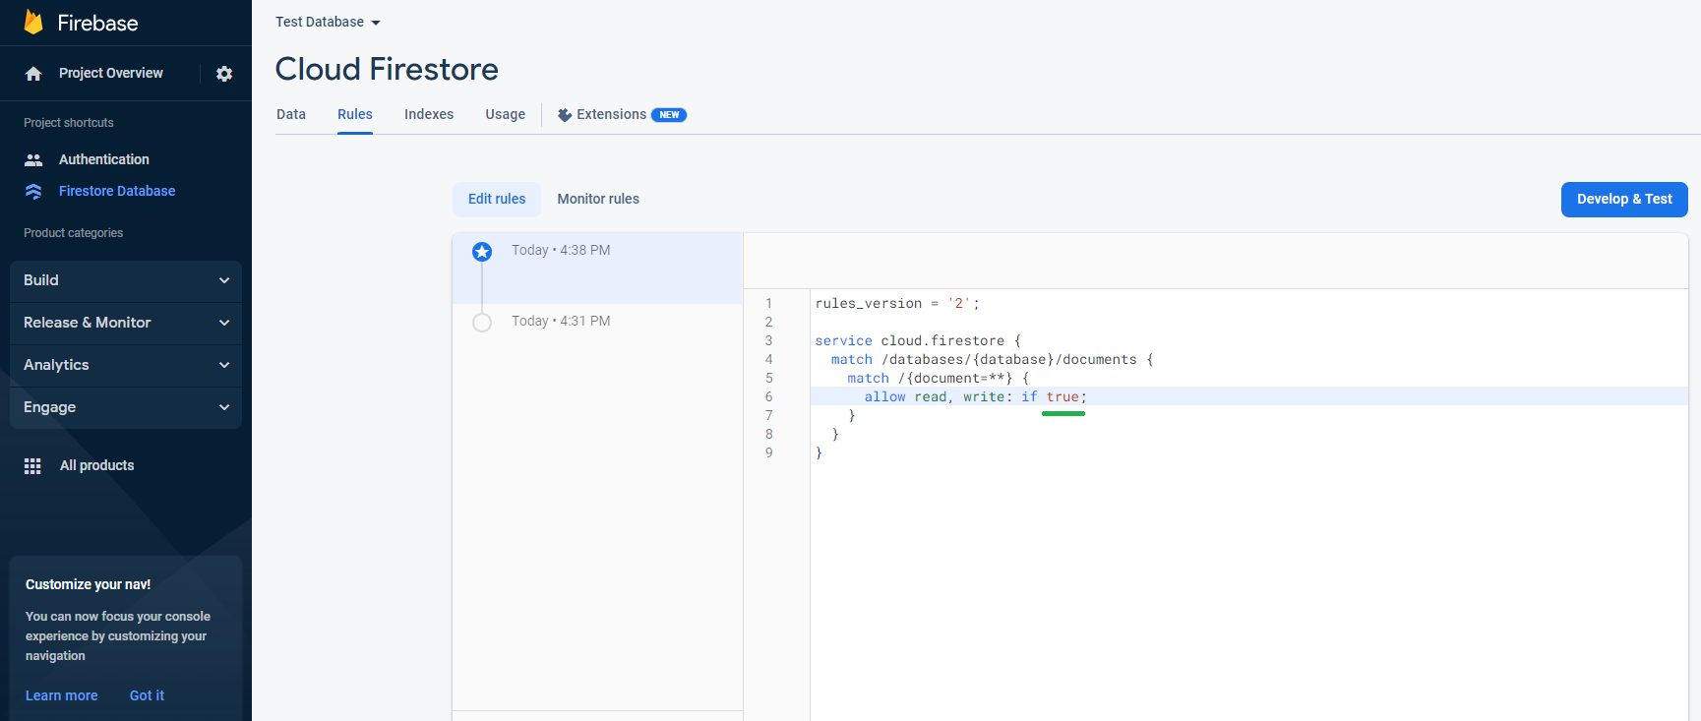Open Authentication shortcut

104,159
